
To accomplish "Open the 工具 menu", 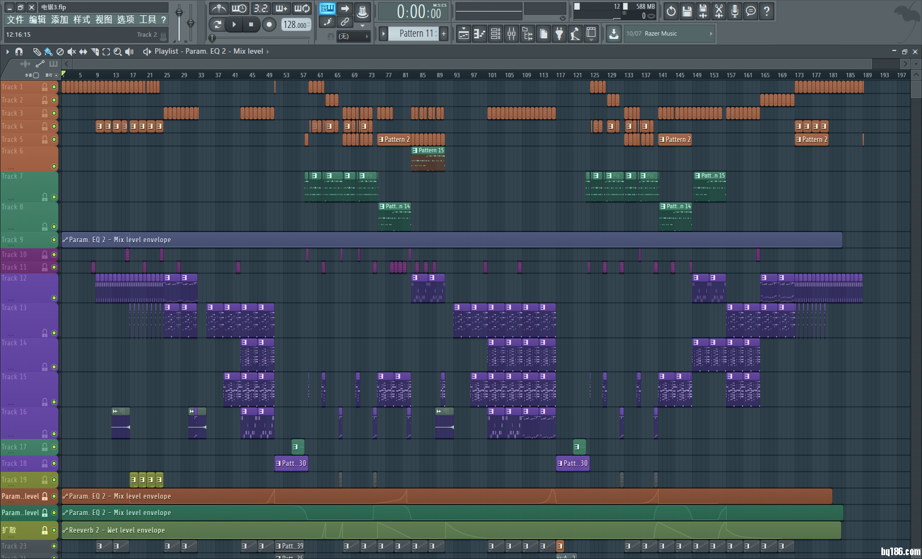I will (x=147, y=20).
